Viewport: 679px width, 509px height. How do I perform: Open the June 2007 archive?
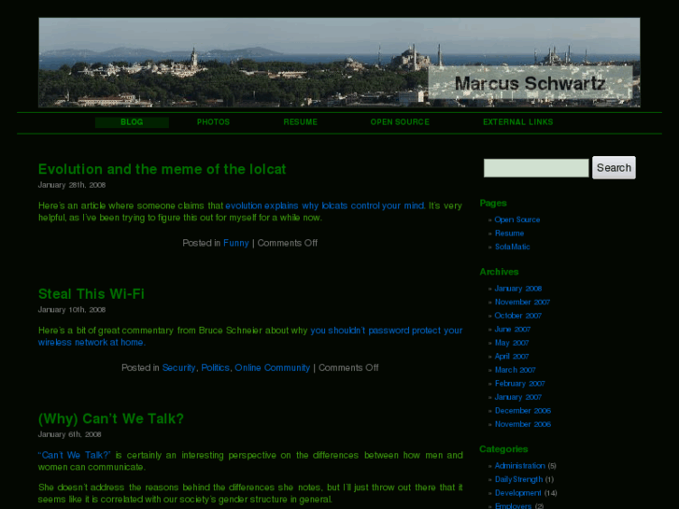[x=512, y=330]
